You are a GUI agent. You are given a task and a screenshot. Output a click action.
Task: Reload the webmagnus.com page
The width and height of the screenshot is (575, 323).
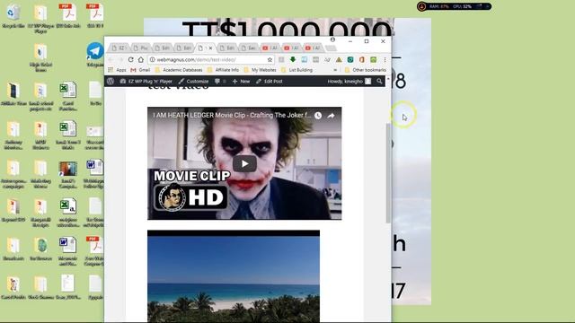130,60
